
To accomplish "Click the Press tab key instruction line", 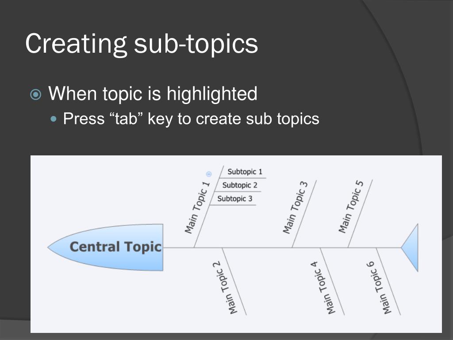I will pyautogui.click(x=191, y=119).
